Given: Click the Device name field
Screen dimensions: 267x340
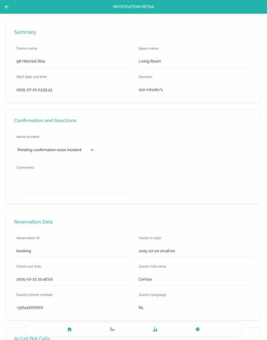Looking at the screenshot, I should click(x=74, y=61).
